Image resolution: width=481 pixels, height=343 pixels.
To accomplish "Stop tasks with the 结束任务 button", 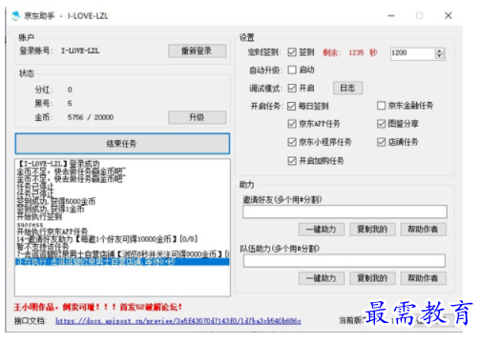I will point(122,144).
